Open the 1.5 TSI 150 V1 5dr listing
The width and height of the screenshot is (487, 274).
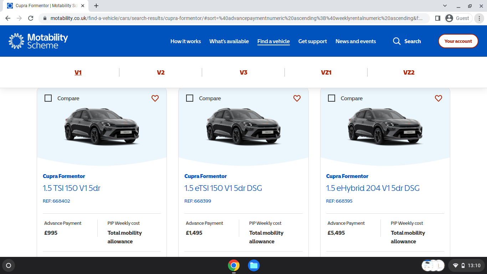coord(72,188)
